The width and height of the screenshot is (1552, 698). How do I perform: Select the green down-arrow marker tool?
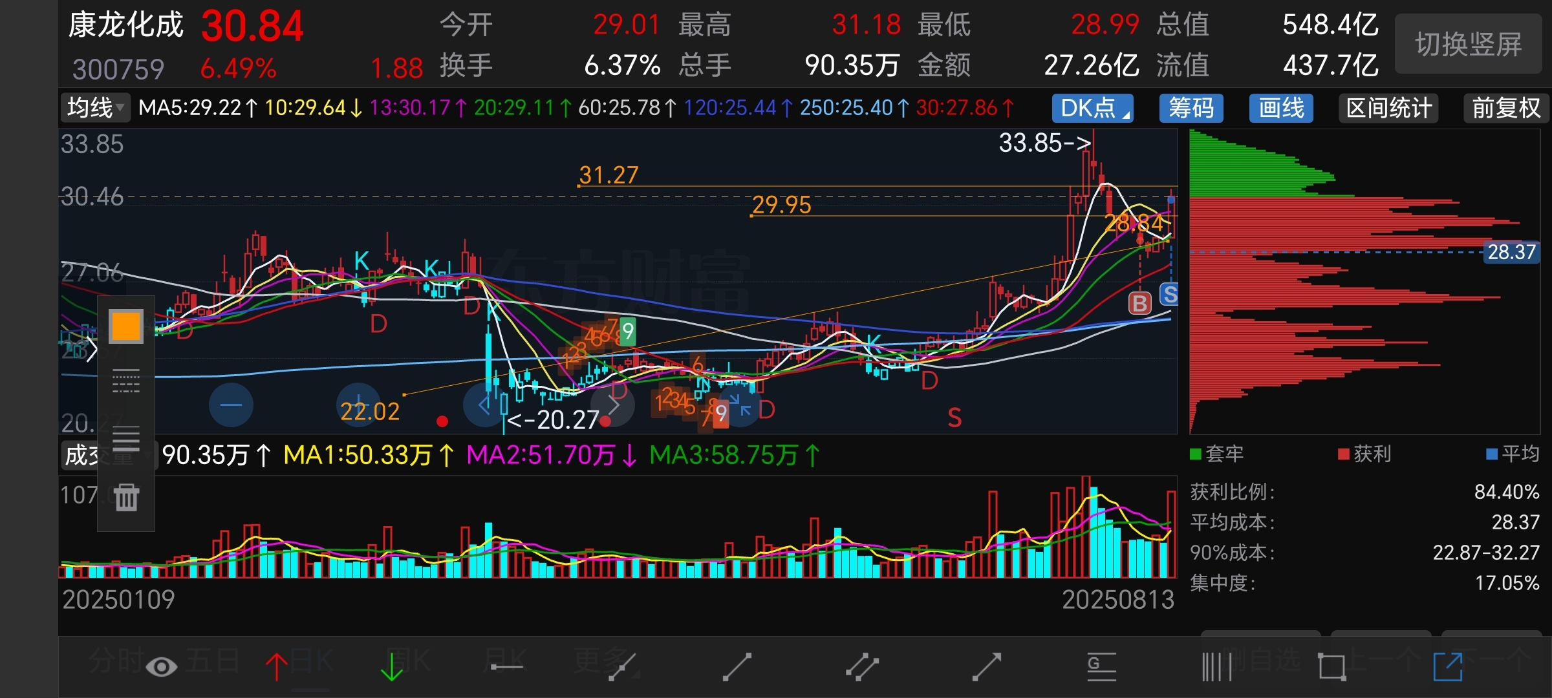(391, 666)
